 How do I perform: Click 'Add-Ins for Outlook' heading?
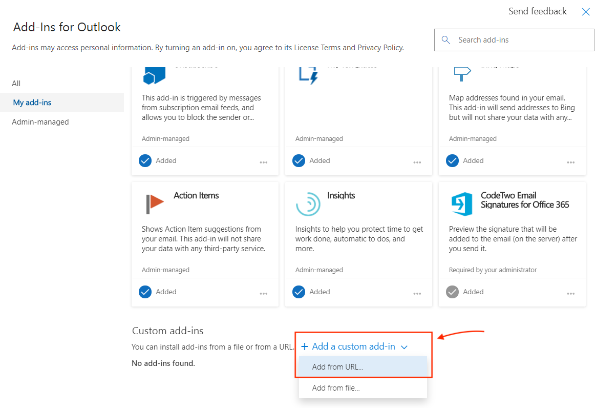(67, 27)
